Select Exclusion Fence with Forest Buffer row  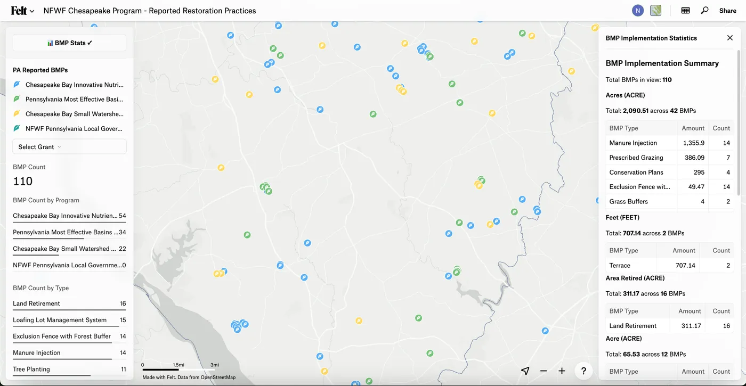(69, 336)
